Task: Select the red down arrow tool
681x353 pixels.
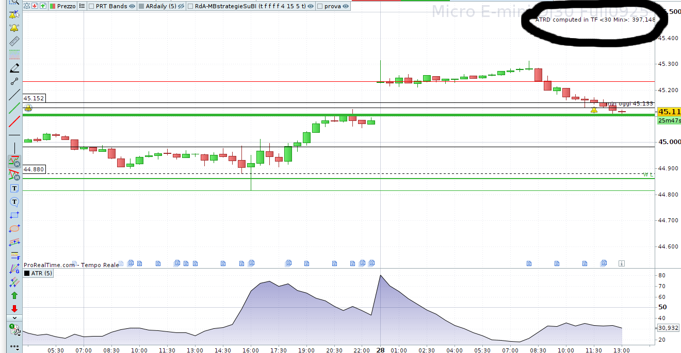Action: [x=14, y=308]
